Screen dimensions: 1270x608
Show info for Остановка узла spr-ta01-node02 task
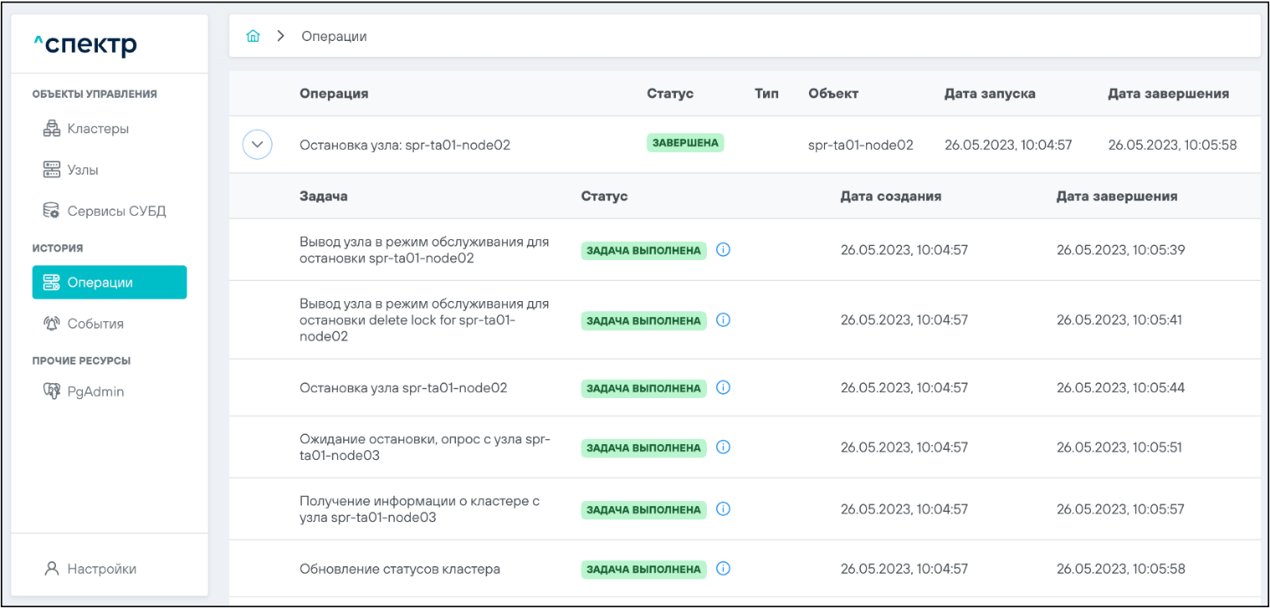[724, 388]
